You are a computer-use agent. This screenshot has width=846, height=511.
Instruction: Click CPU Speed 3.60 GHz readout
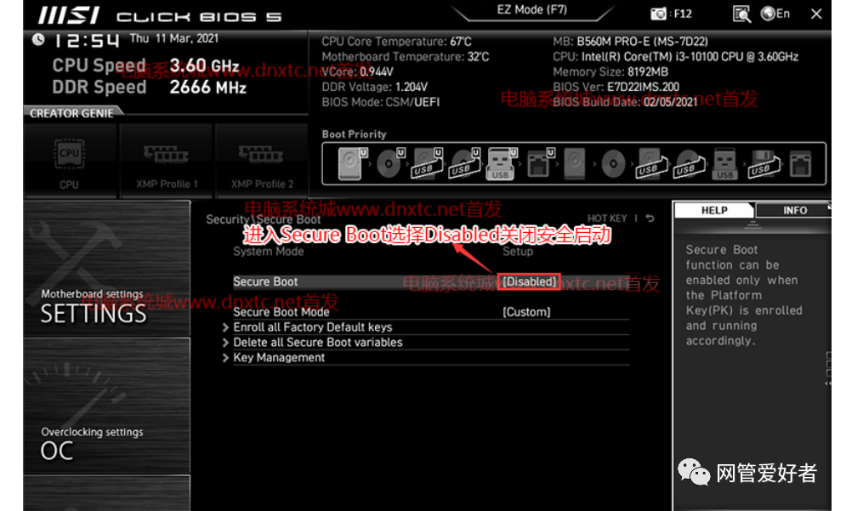click(x=145, y=65)
